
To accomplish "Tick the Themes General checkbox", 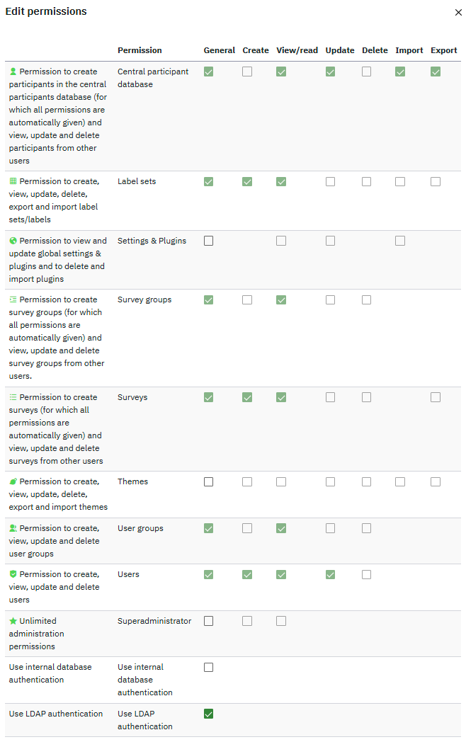I will coord(208,481).
